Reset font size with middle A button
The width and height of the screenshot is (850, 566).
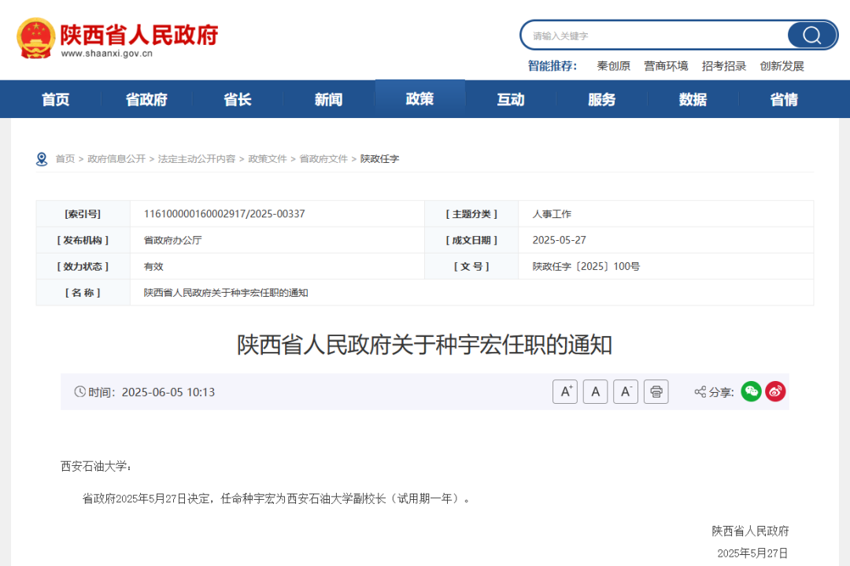click(595, 391)
